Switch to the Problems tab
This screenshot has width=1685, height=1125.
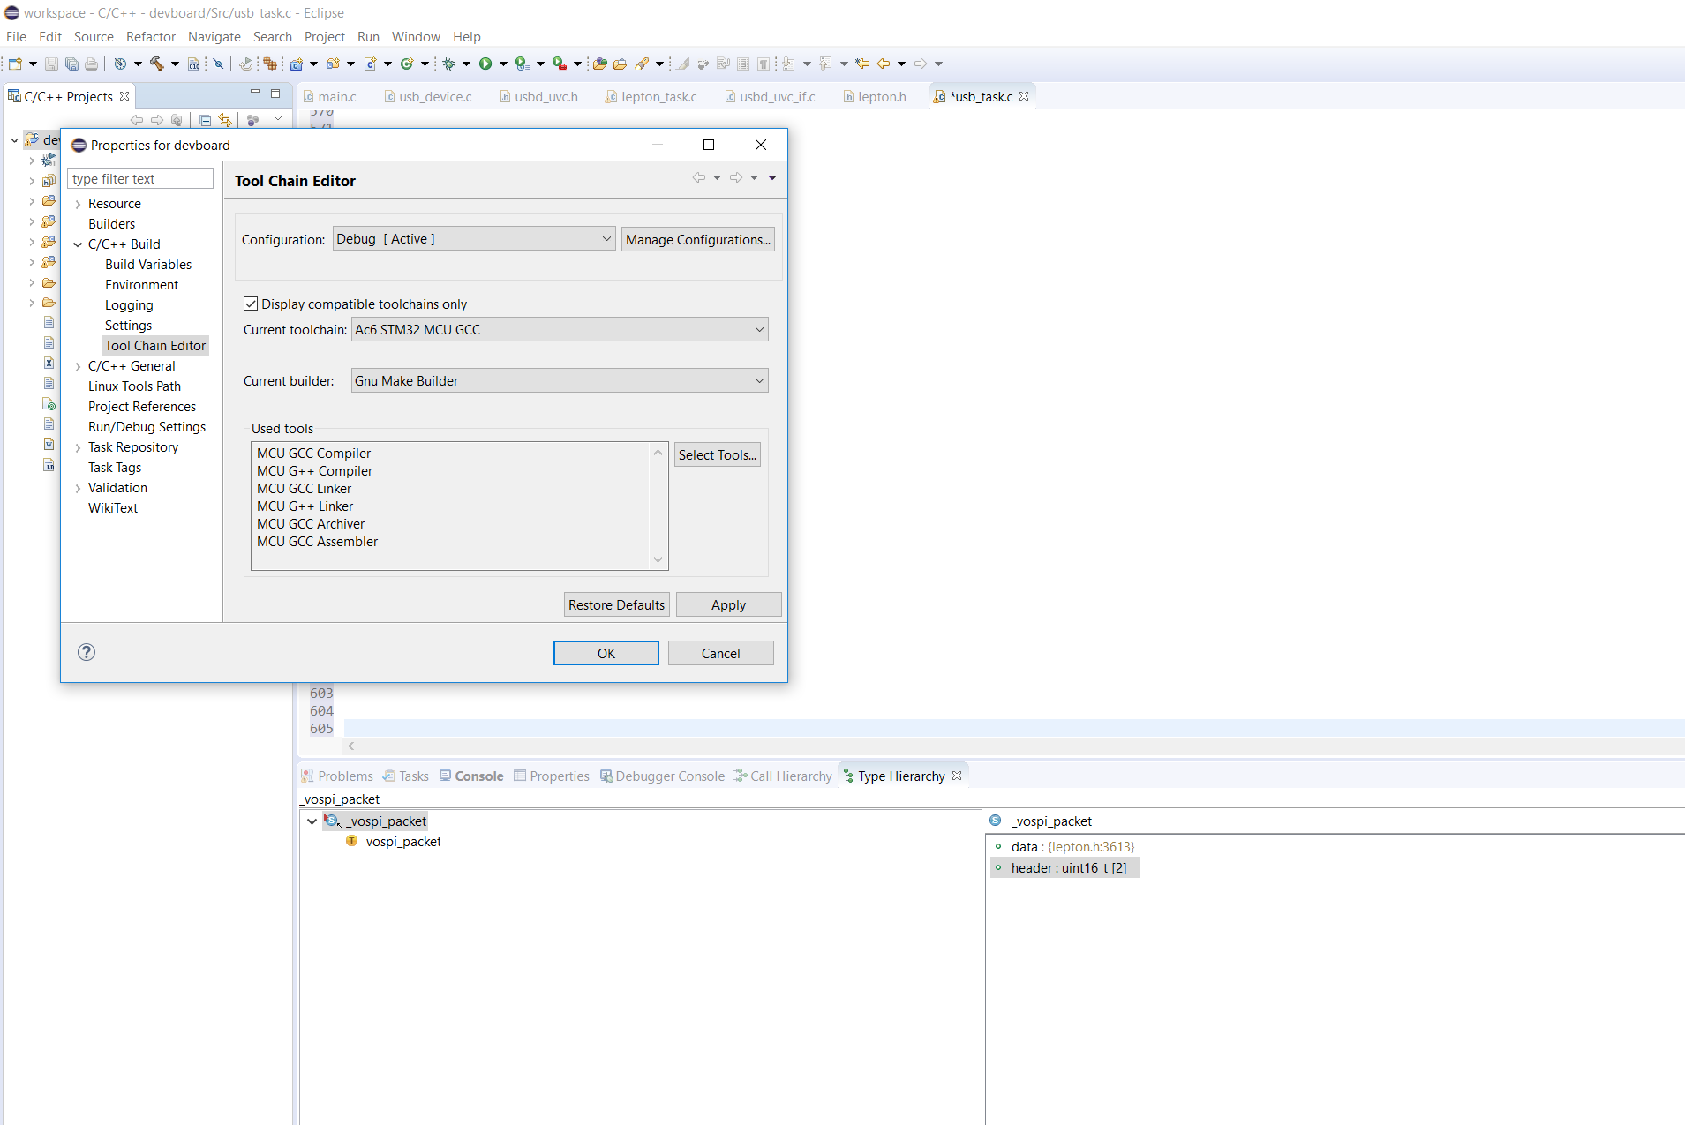(337, 776)
